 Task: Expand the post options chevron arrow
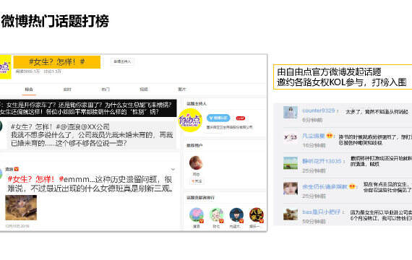point(173,170)
